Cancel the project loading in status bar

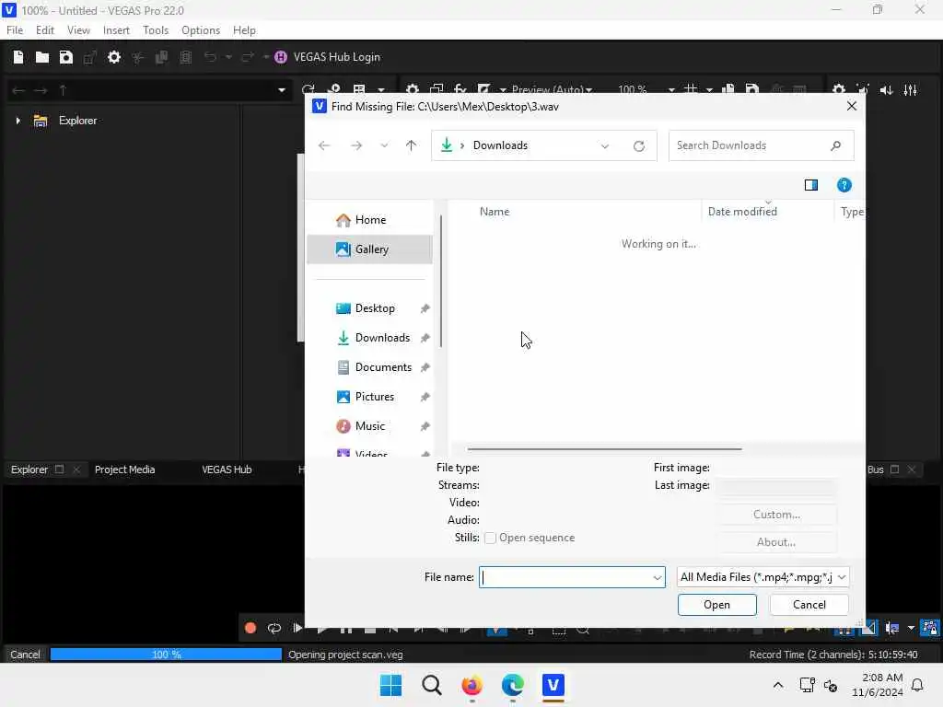[x=25, y=655]
